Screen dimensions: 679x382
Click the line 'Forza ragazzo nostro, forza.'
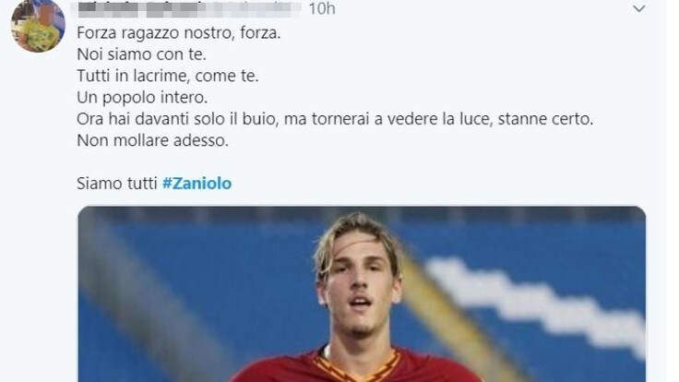(179, 33)
